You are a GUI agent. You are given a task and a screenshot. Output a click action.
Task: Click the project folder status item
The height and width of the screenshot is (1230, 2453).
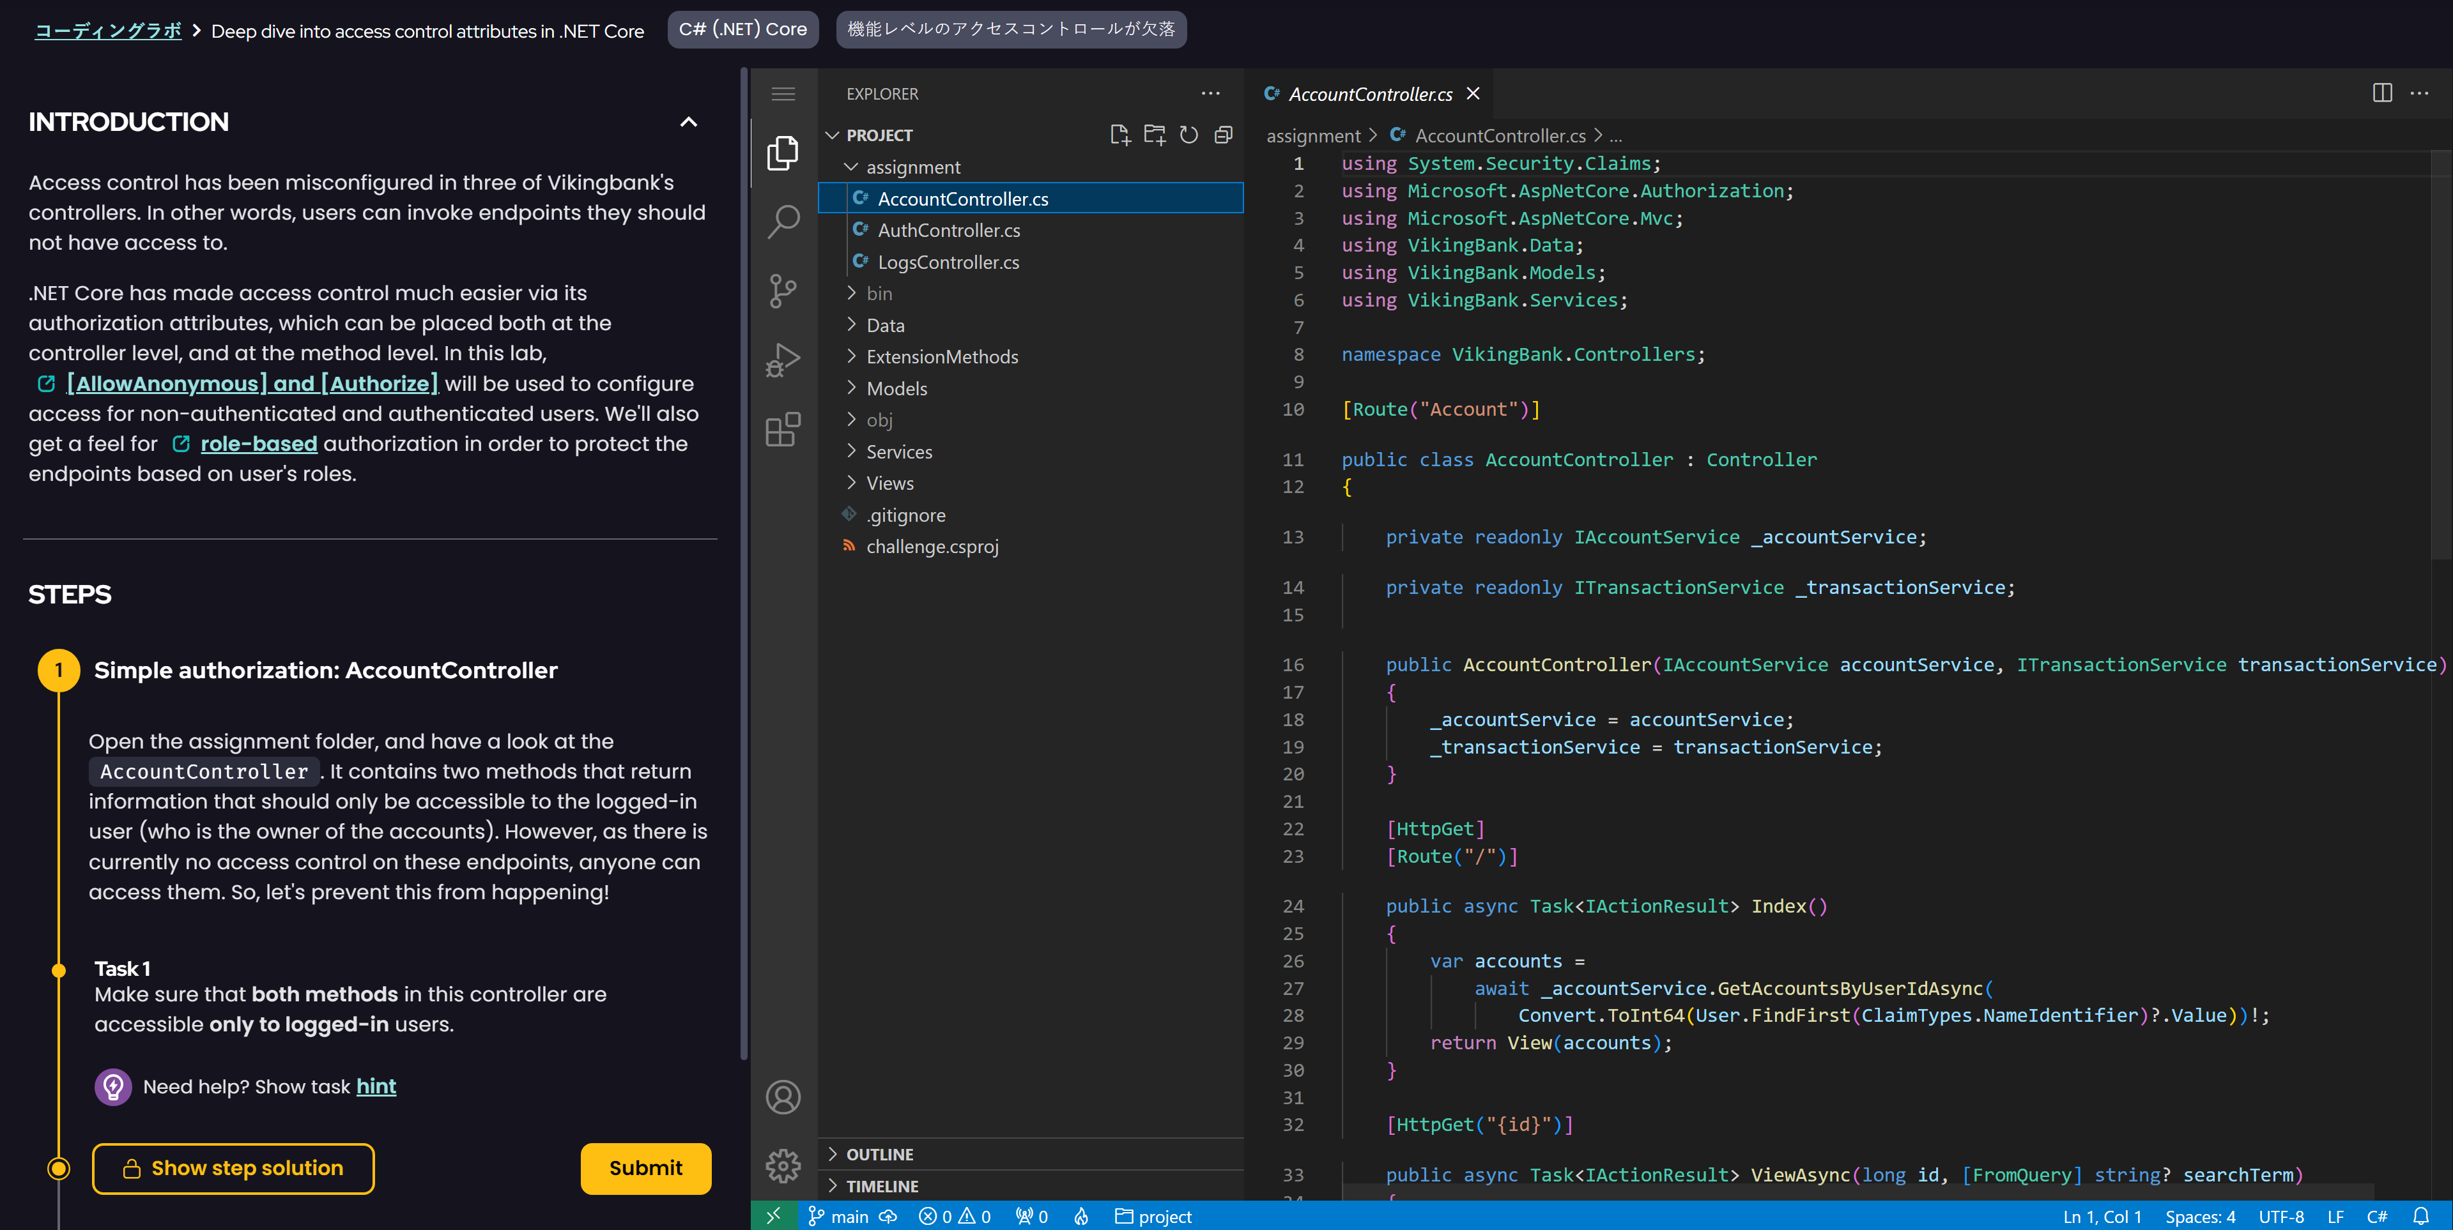coord(1153,1216)
